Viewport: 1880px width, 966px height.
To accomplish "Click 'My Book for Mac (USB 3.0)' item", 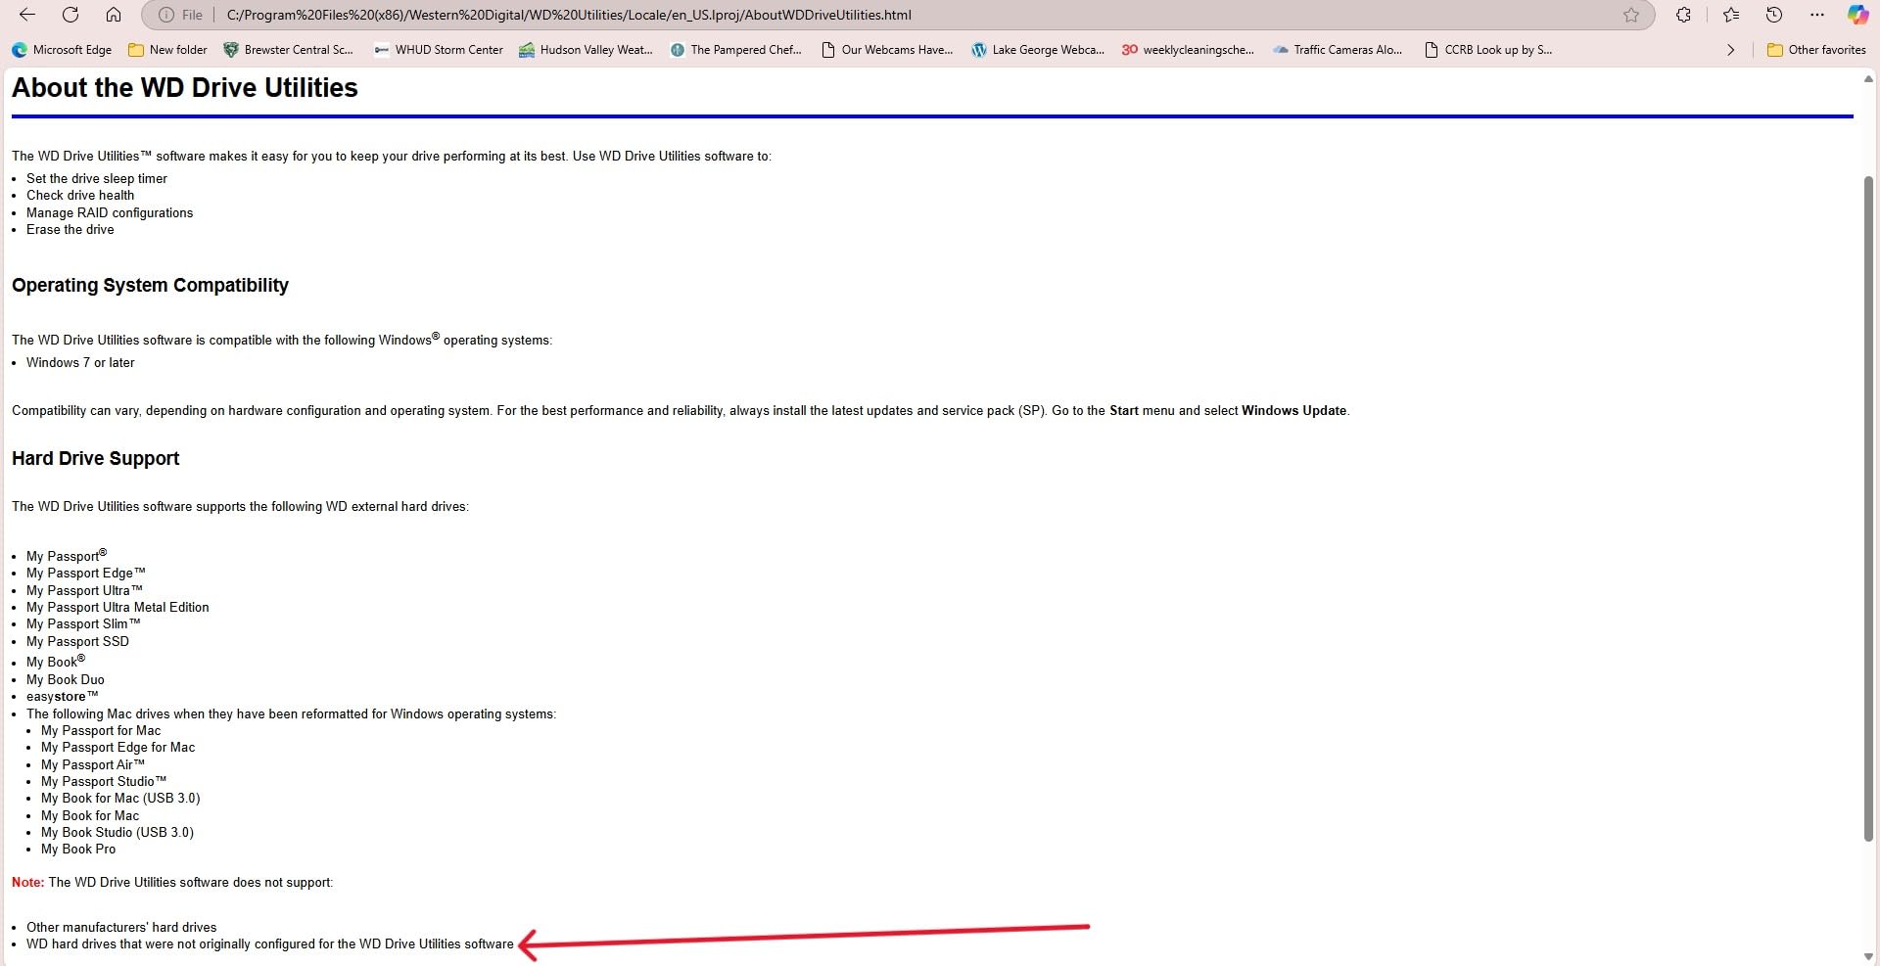I will pyautogui.click(x=120, y=799).
